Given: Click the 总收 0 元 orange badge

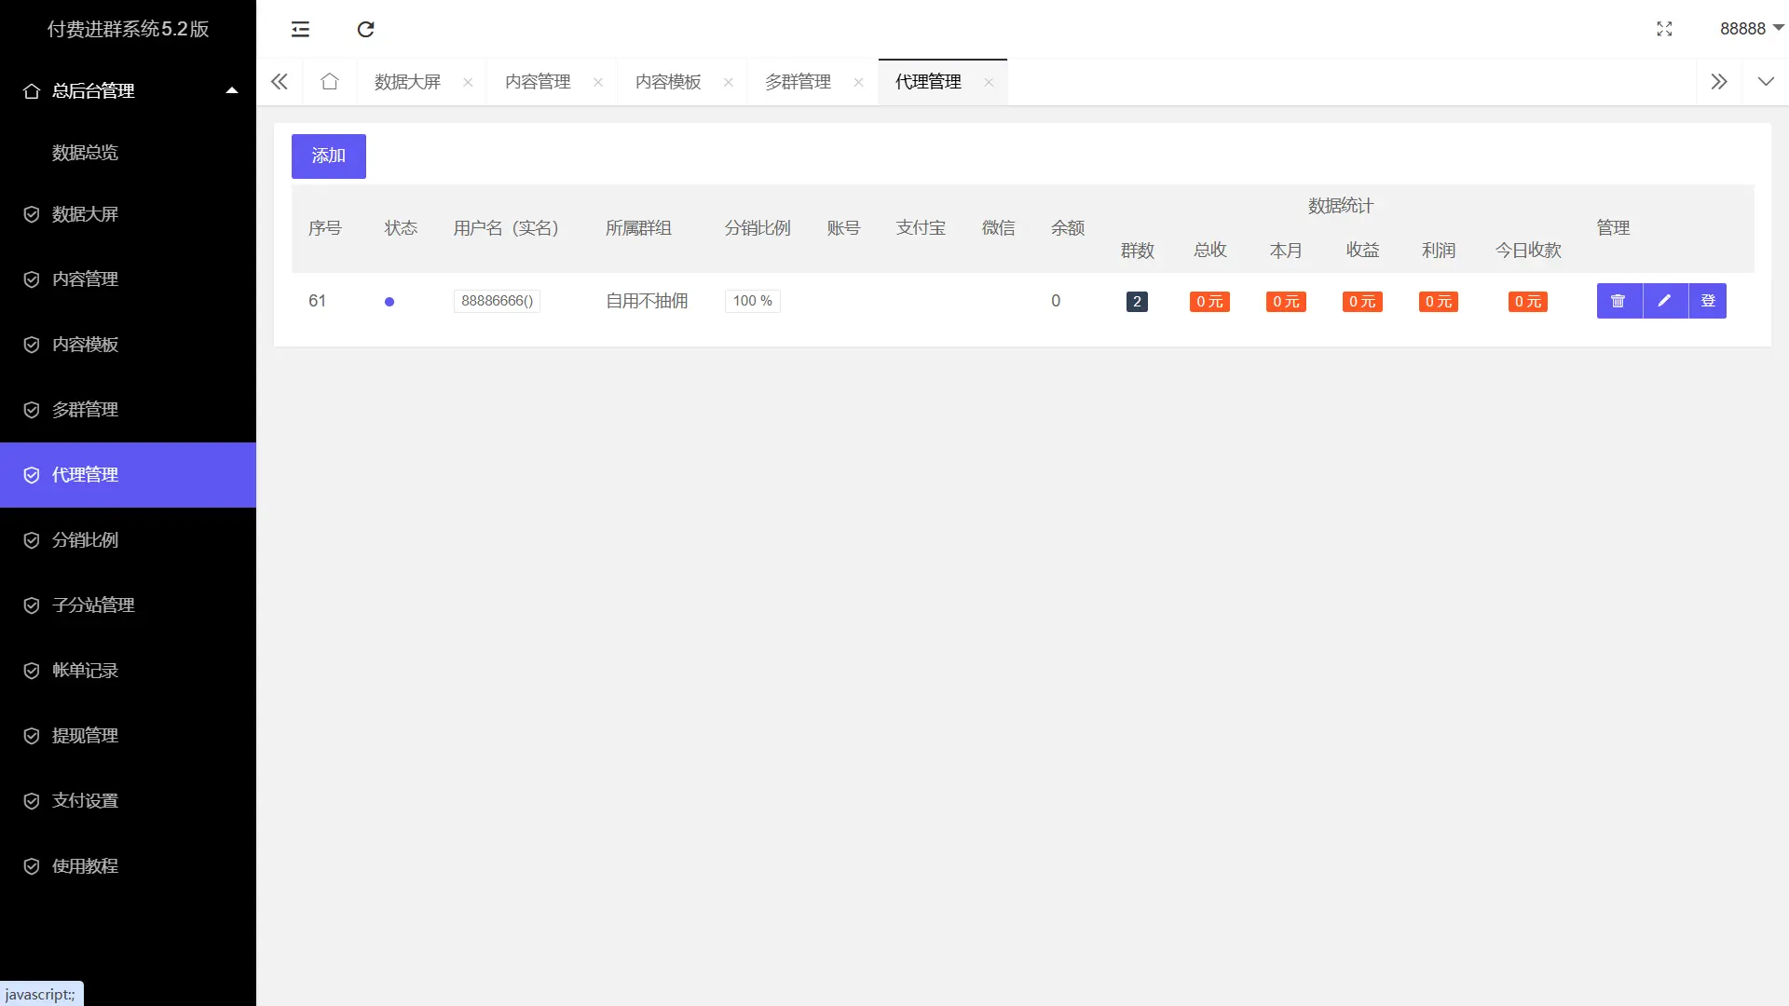Looking at the screenshot, I should 1209,302.
